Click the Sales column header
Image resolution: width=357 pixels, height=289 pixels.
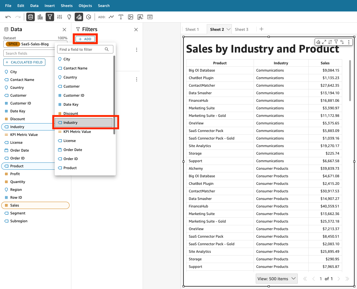coord(325,63)
